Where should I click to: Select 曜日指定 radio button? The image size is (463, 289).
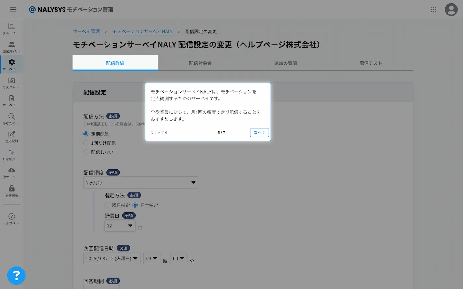click(107, 205)
